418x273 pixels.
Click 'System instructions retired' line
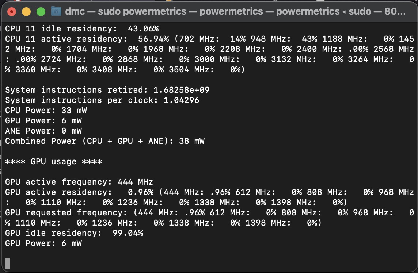107,90
